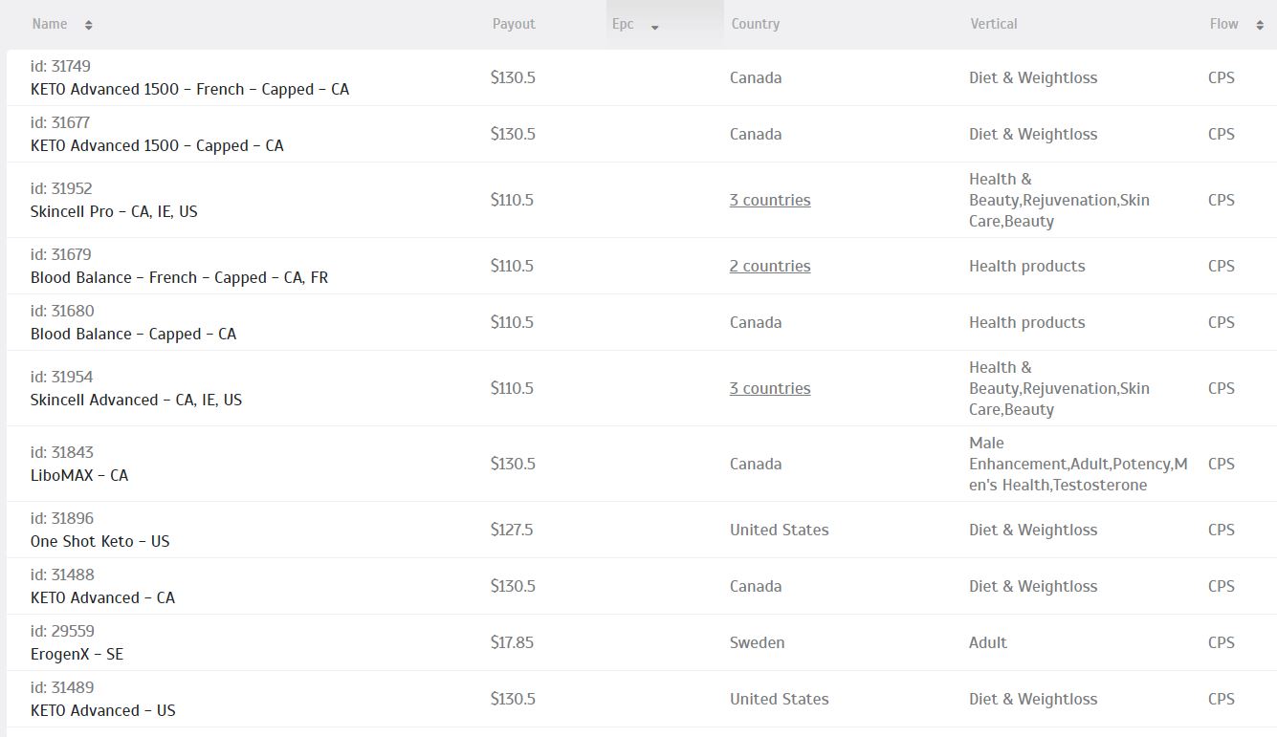The width and height of the screenshot is (1277, 737).
Task: Show the 3 countries for Skincell Pro
Action: pyautogui.click(x=770, y=200)
